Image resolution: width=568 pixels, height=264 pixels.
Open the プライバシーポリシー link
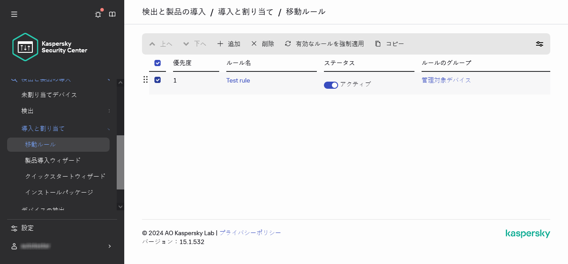[x=250, y=232]
